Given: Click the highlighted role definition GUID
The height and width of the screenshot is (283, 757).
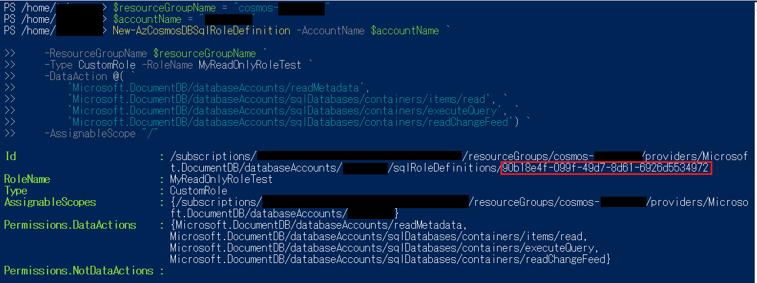Looking at the screenshot, I should (606, 168).
